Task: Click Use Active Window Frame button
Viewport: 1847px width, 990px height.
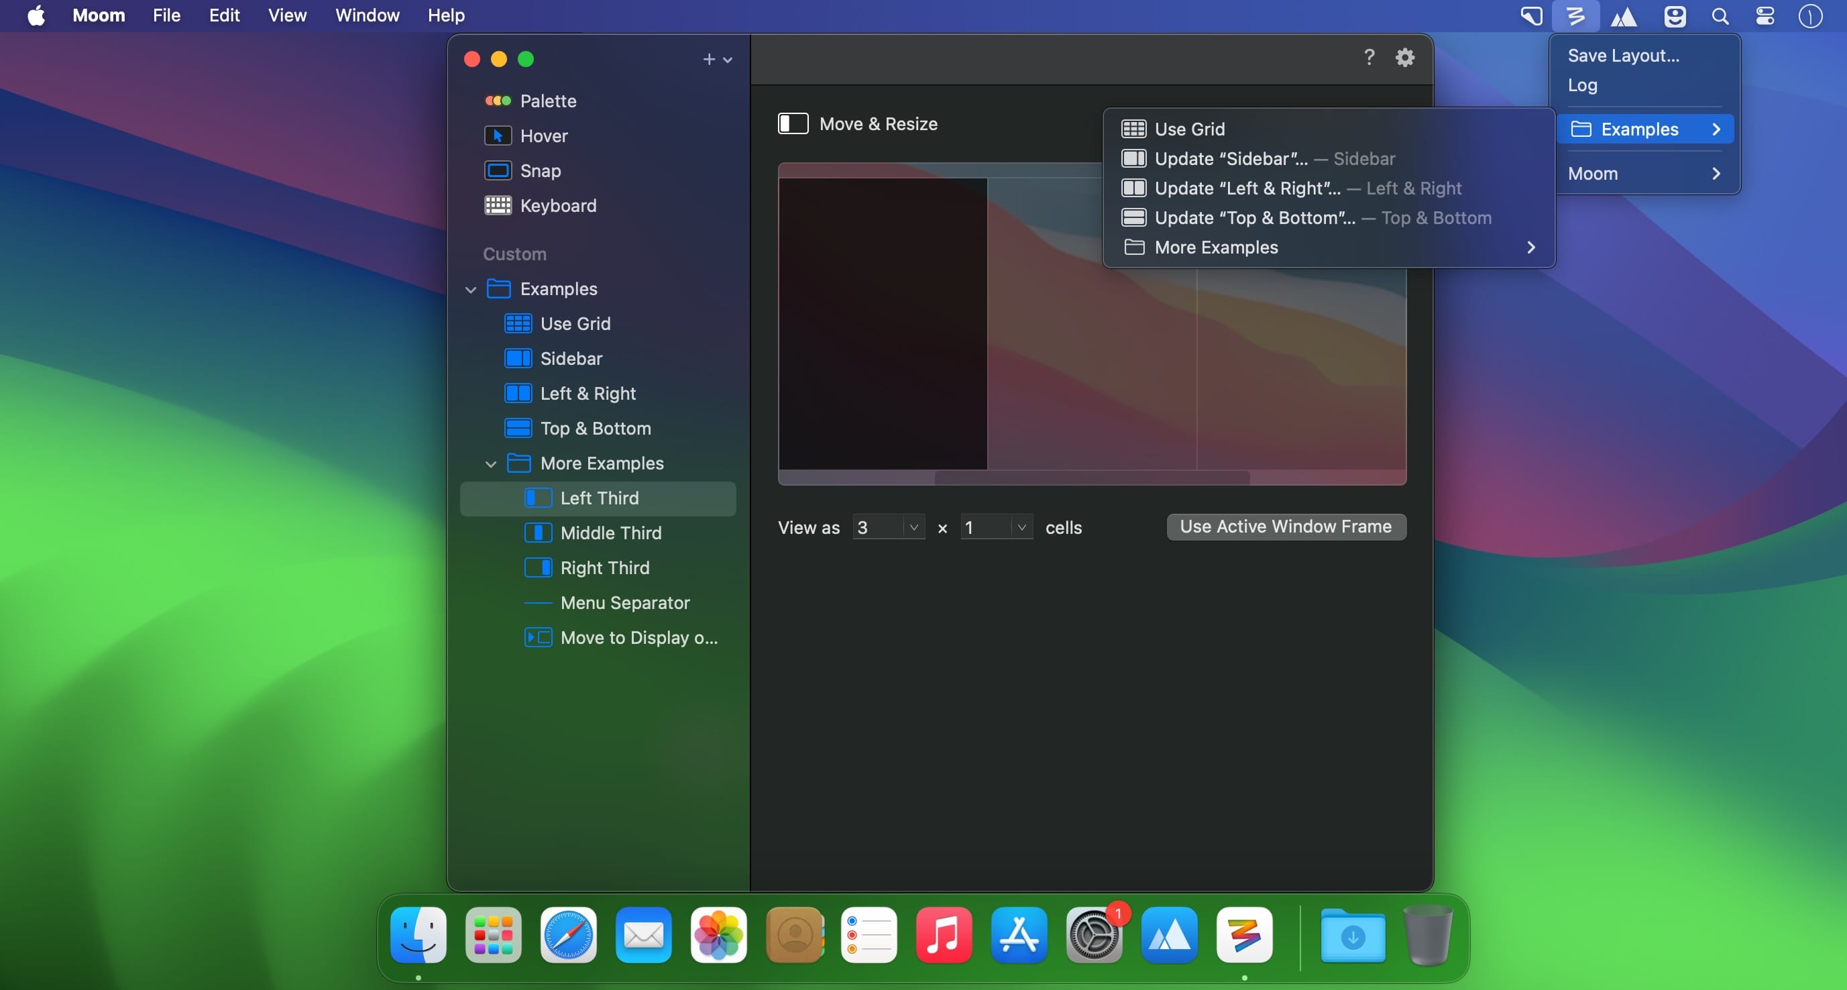Action: 1286,527
